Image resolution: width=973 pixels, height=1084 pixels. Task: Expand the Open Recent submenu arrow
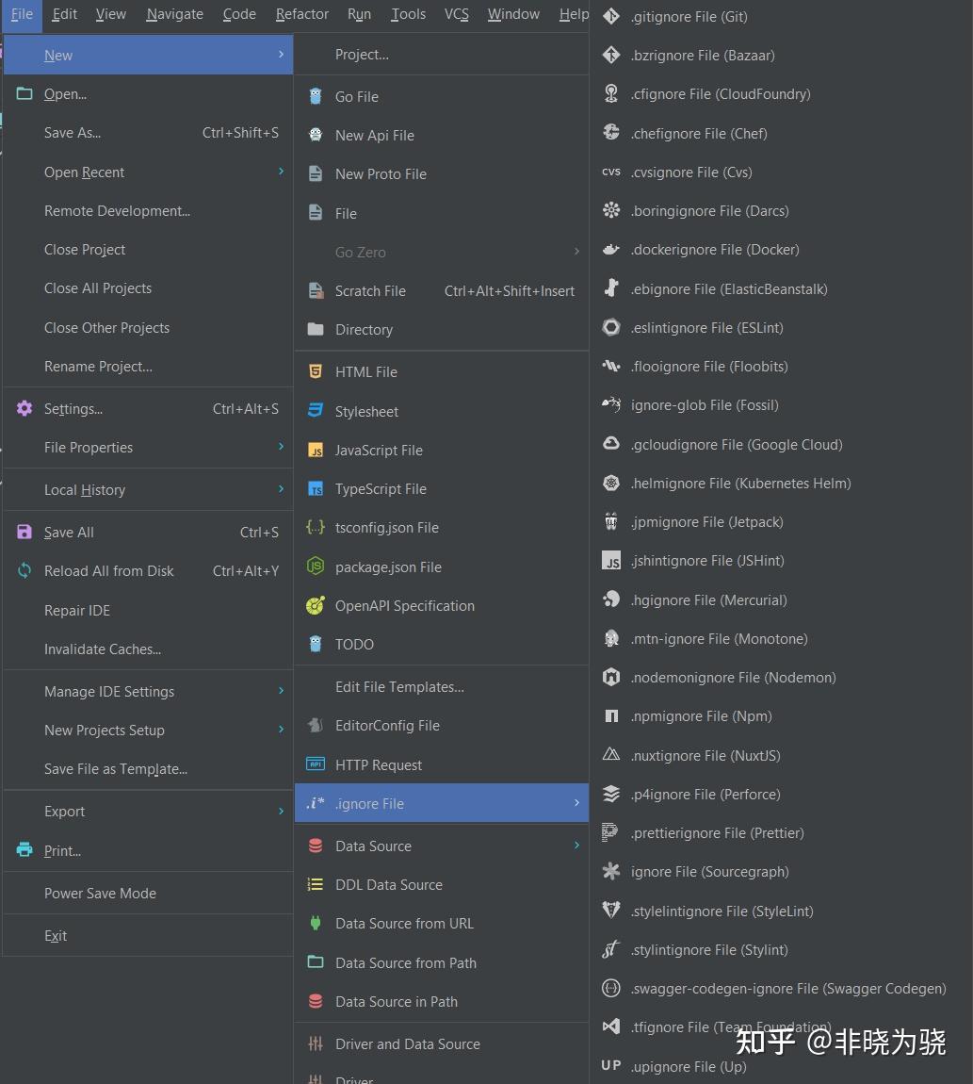pos(282,171)
